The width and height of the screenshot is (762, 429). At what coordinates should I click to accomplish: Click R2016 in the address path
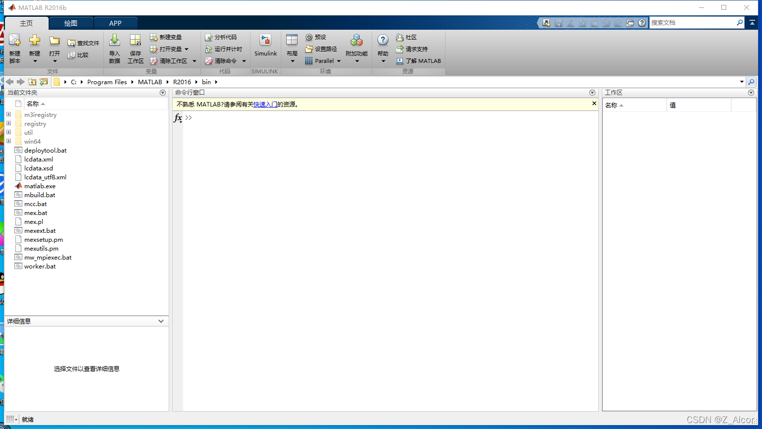tap(182, 82)
